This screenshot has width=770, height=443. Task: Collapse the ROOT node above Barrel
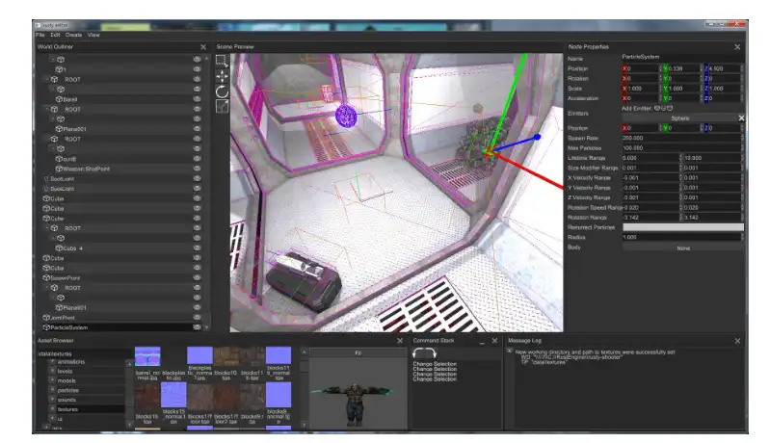(46, 80)
